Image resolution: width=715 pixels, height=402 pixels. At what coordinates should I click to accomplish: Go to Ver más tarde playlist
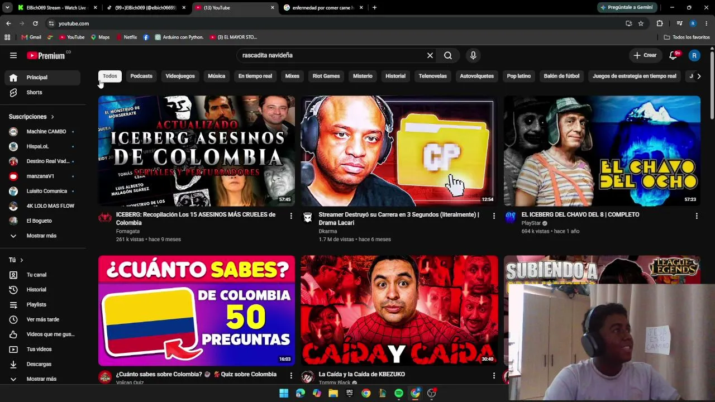click(x=42, y=319)
